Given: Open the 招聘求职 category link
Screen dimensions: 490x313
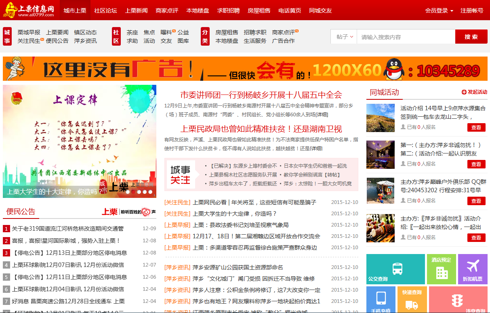Looking at the screenshot, I should [255, 32].
